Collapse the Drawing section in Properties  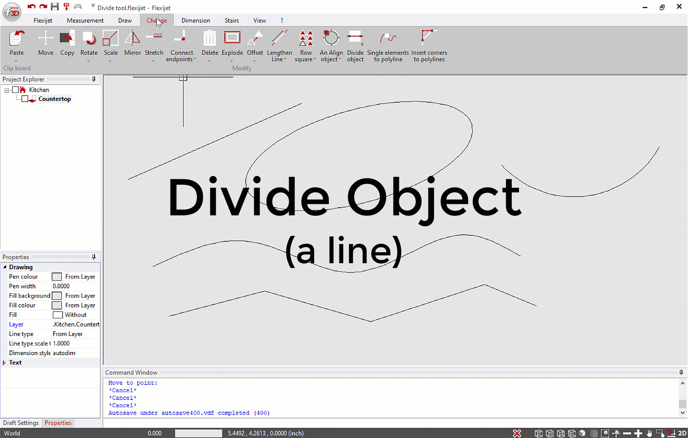click(x=5, y=267)
